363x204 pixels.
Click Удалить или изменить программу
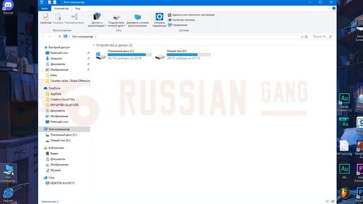tap(191, 15)
